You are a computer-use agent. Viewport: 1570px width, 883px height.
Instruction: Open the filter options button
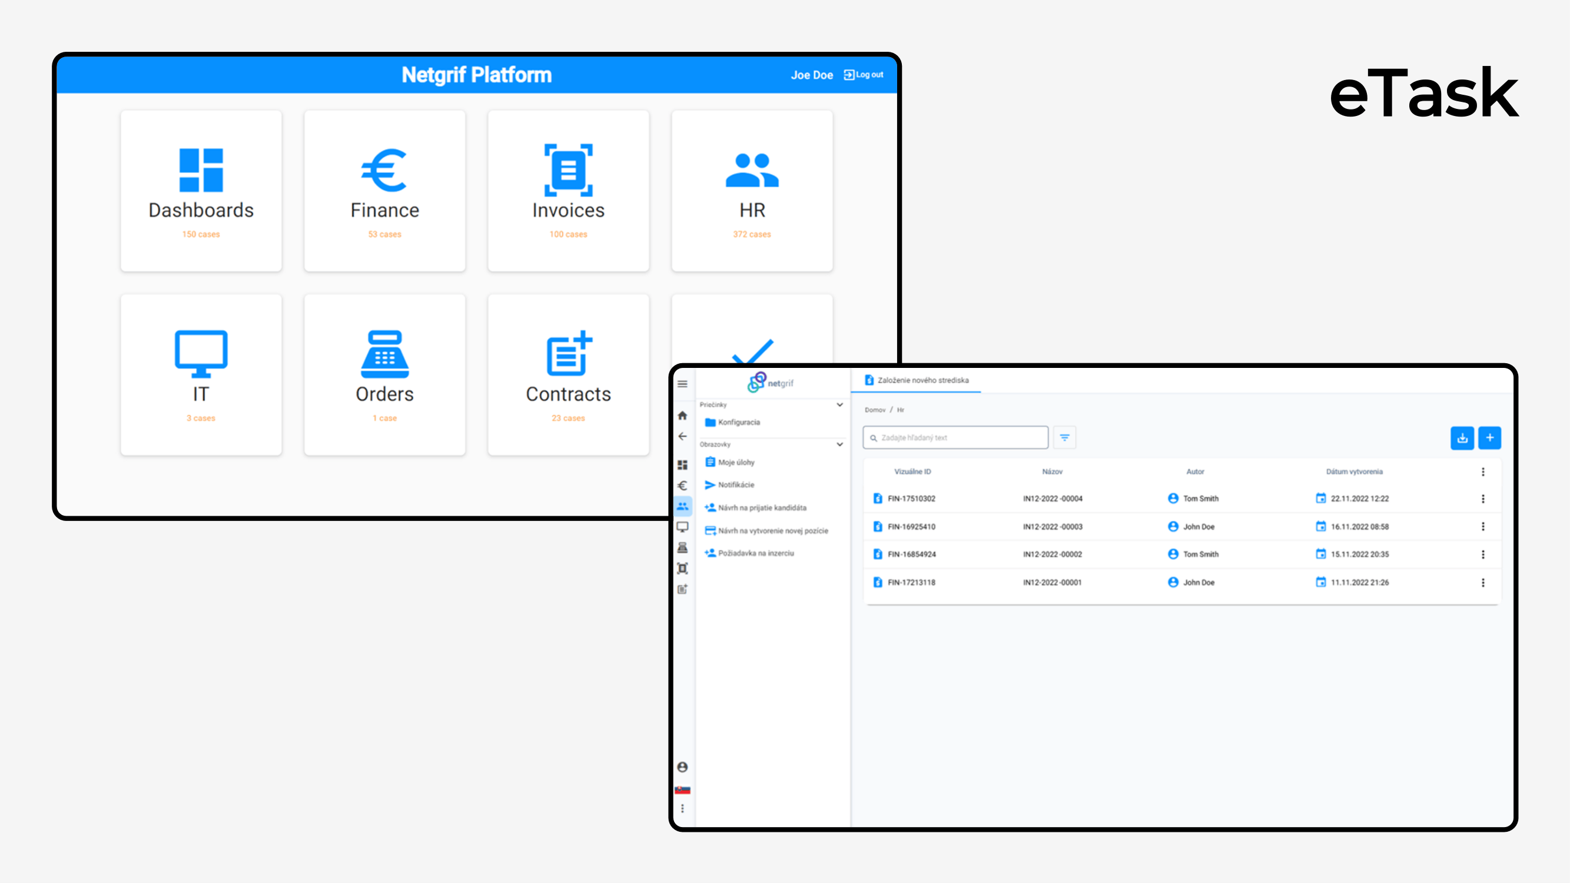pyautogui.click(x=1065, y=437)
